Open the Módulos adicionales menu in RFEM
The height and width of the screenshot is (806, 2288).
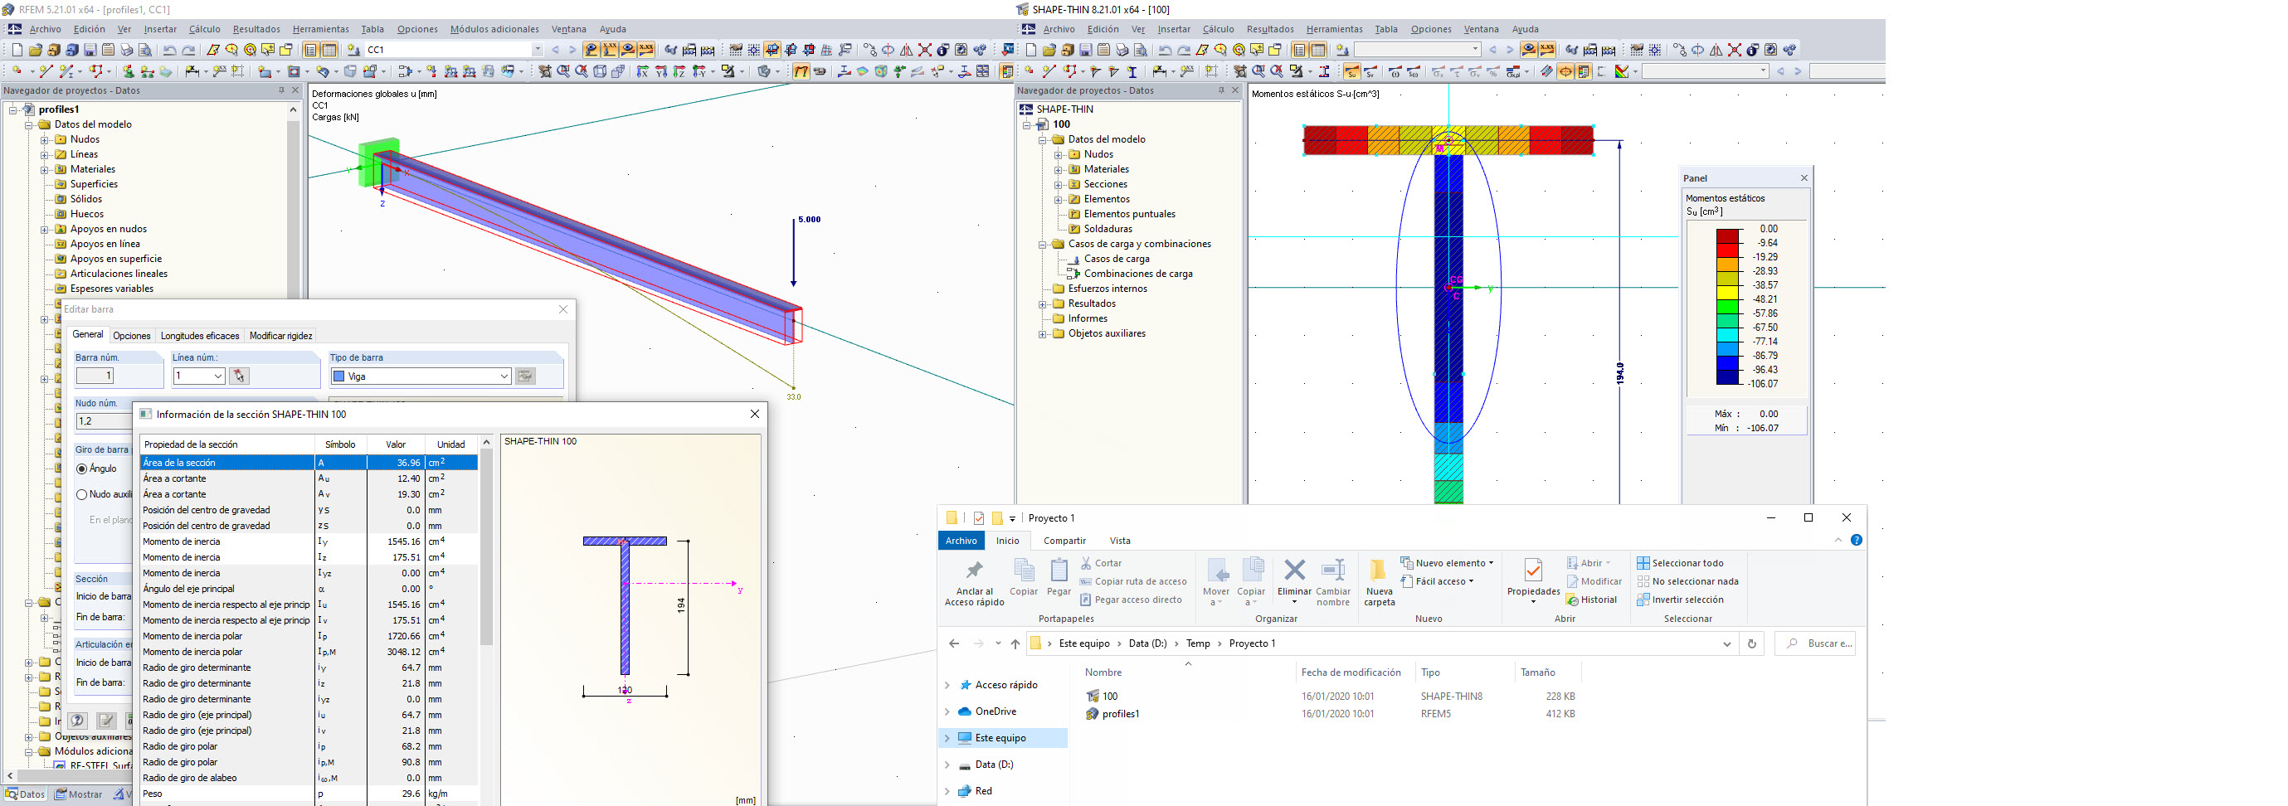pyautogui.click(x=494, y=29)
